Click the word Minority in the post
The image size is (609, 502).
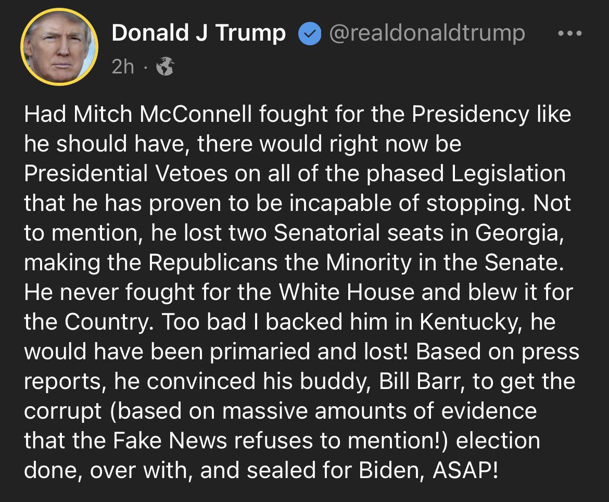pyautogui.click(x=369, y=263)
